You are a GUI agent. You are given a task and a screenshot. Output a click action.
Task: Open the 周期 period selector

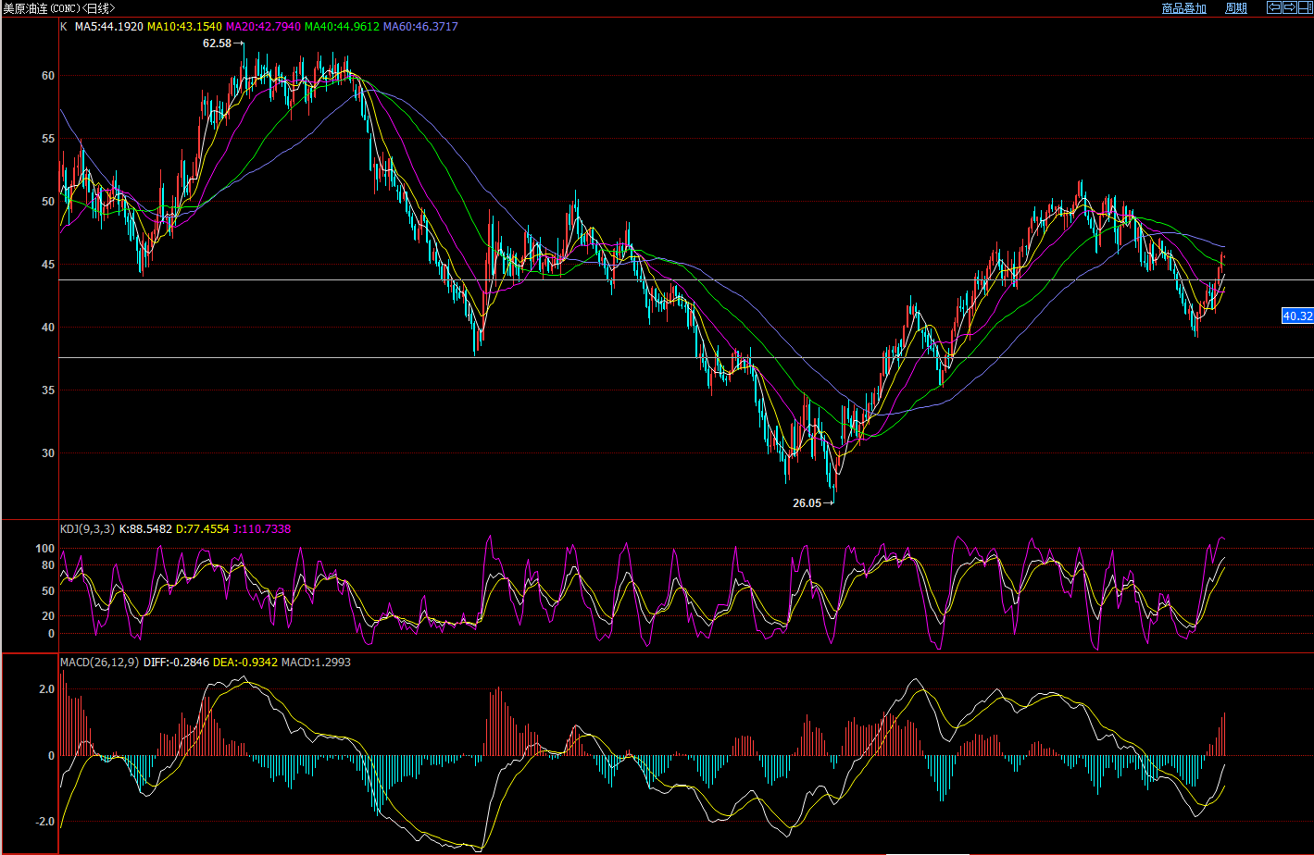coord(1236,8)
